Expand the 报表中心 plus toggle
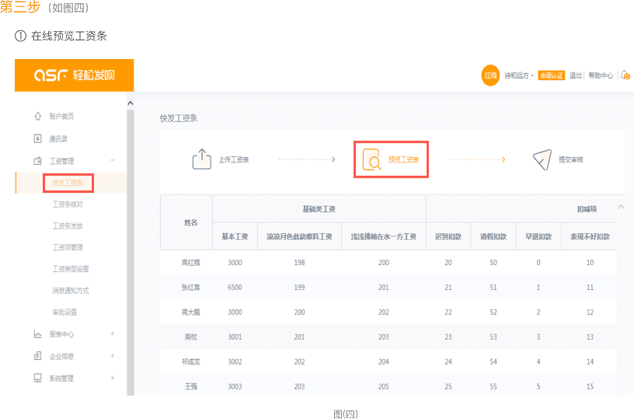 click(113, 333)
